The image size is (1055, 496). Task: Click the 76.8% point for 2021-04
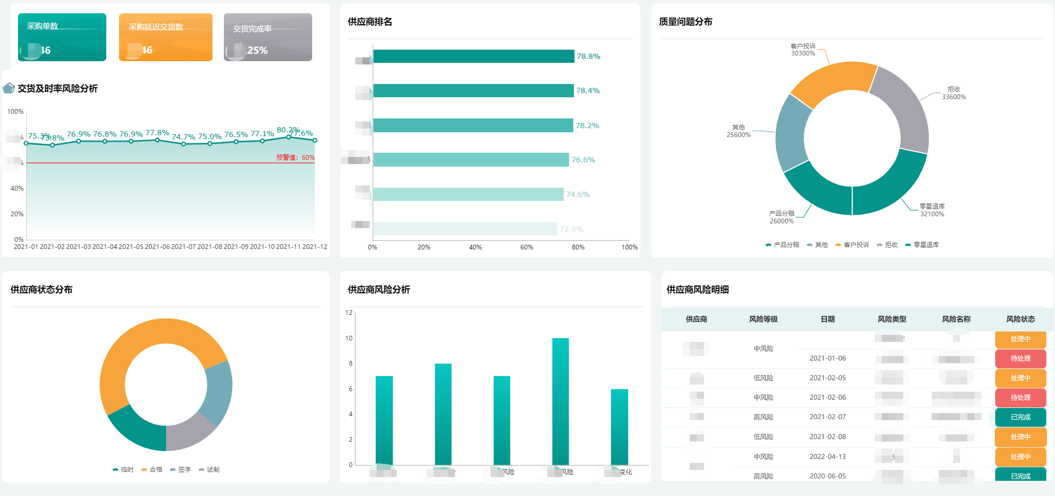105,141
